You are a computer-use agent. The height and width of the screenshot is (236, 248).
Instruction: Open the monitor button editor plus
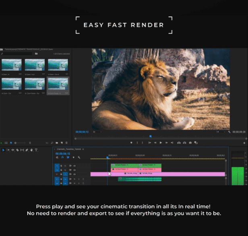pos(244,143)
